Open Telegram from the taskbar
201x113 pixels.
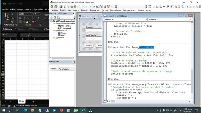(54, 110)
